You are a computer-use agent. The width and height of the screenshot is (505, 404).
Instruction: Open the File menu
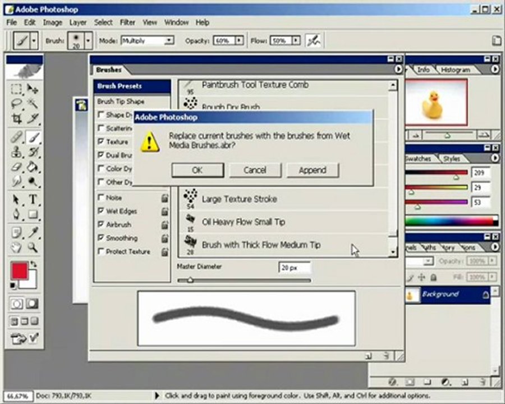pos(12,22)
